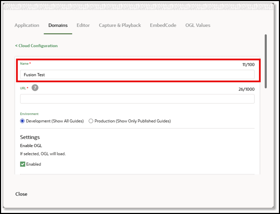Click the Name field containing Fusion Test

(137, 75)
